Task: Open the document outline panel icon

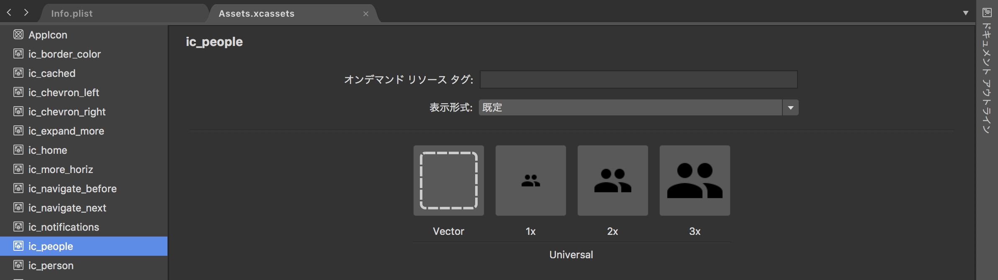Action: pos(987,13)
